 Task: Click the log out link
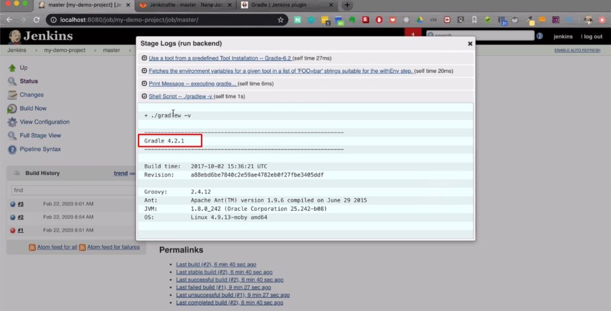pyautogui.click(x=593, y=36)
